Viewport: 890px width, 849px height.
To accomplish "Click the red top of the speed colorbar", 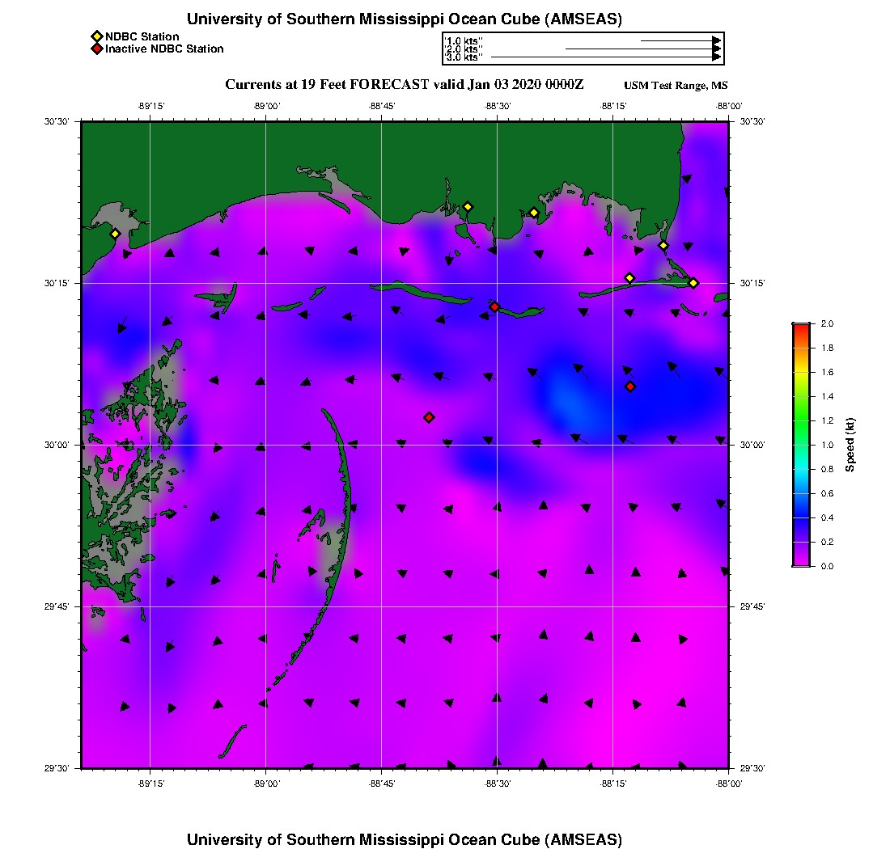I will point(801,327).
